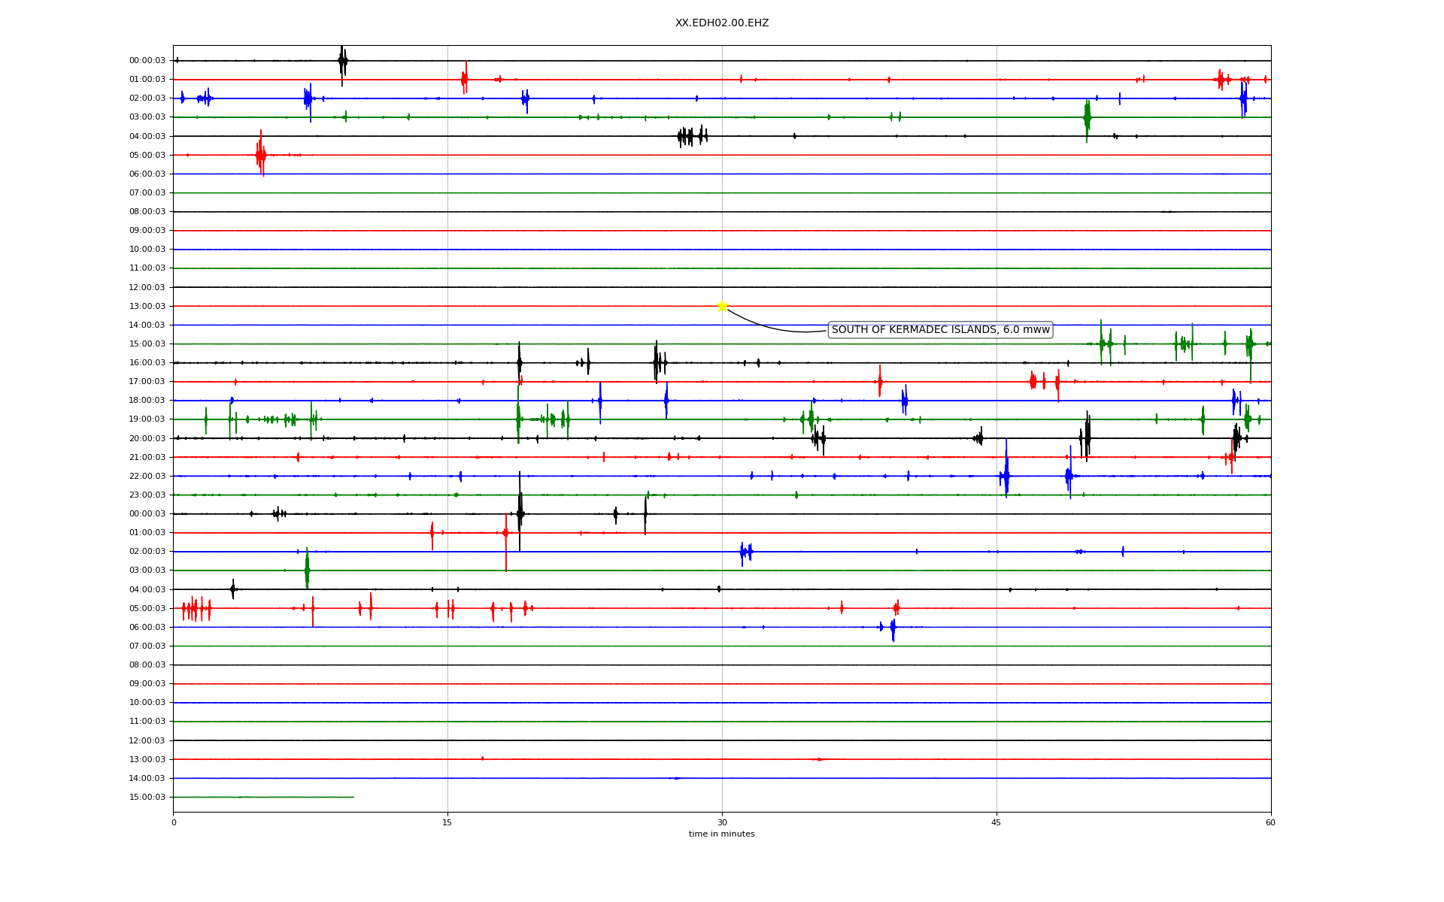
Task: Click the 20:00:03 trace time label
Action: 147,438
